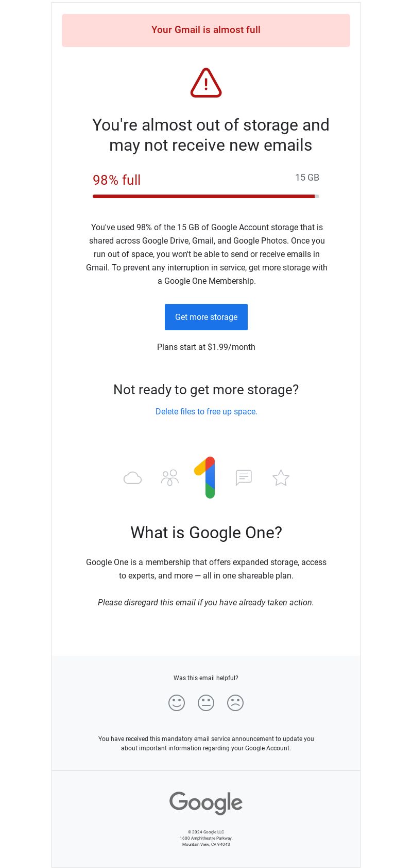Screen dimensions: 412x868
Task: Click the colorful Google One logo
Action: coord(205,477)
